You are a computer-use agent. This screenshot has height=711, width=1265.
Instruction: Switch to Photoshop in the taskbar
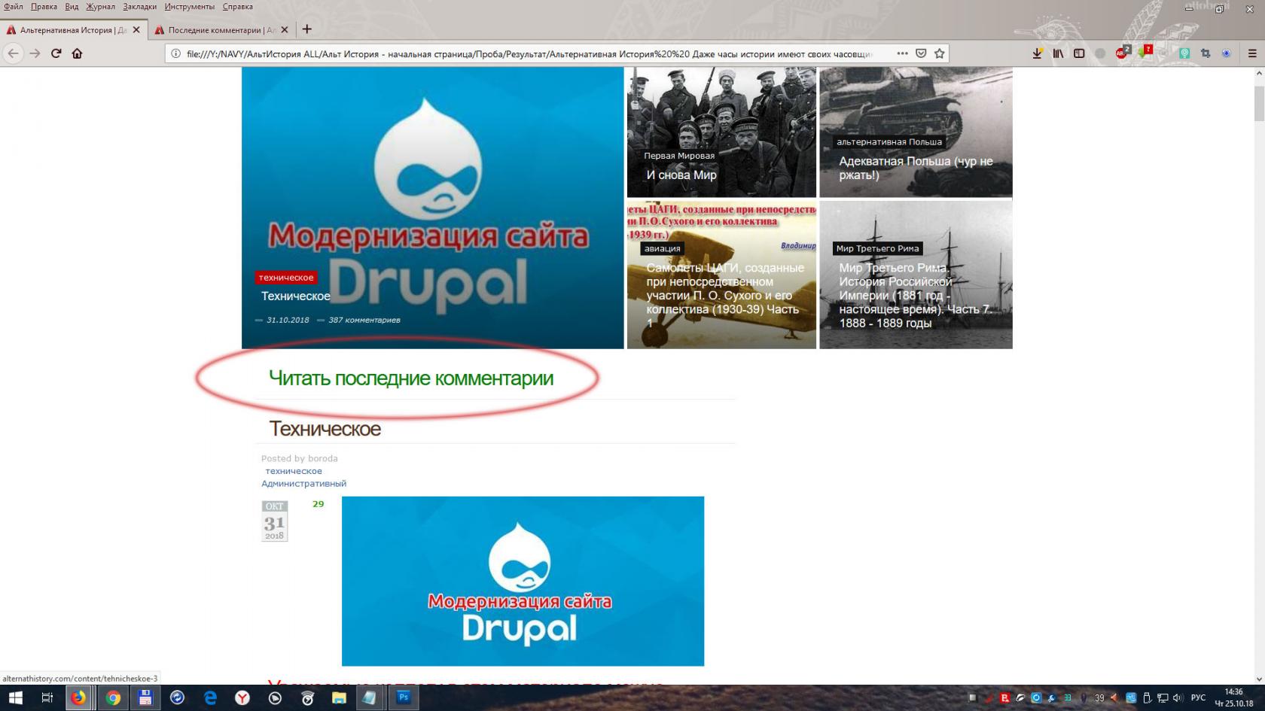404,697
